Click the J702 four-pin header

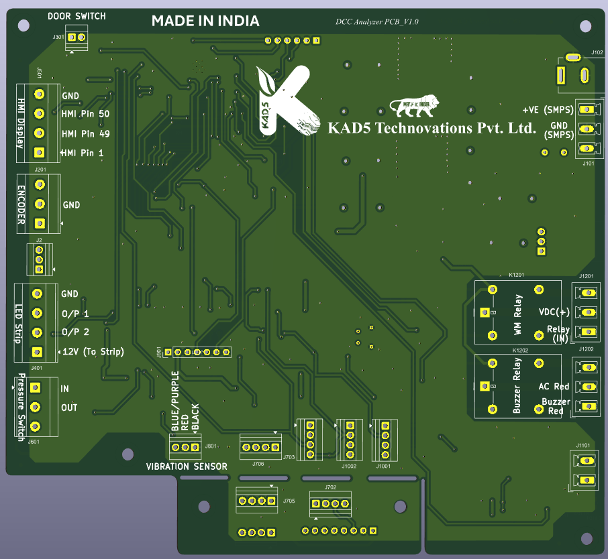330,503
